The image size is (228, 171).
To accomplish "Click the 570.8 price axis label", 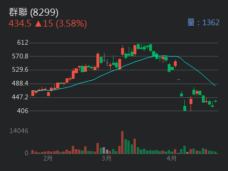I will (20, 56).
